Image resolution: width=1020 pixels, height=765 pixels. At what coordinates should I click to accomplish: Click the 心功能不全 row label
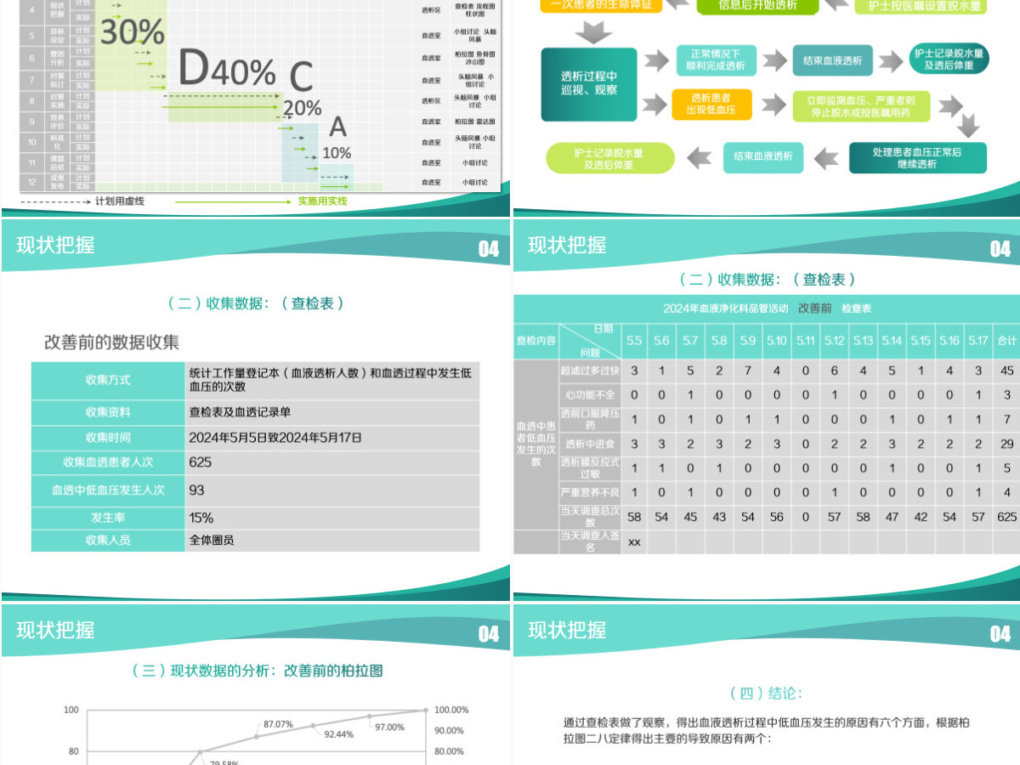pyautogui.click(x=590, y=394)
